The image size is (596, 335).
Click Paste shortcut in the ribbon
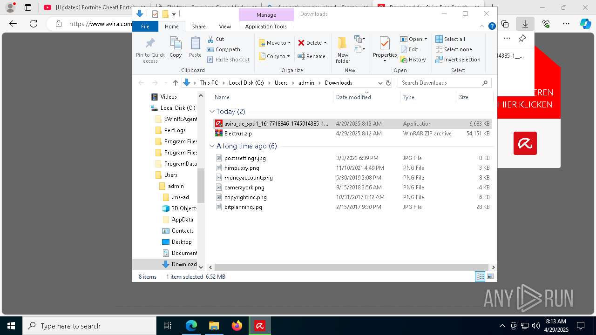pos(228,60)
